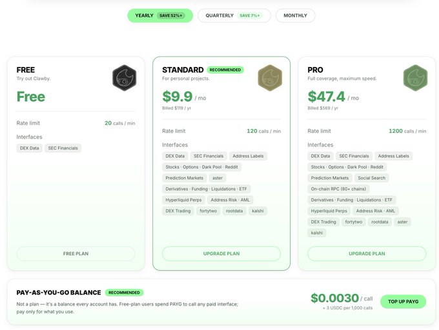Click DEX Trading tag in Standard plan
The width and height of the screenshot is (439, 330).
[178, 211]
